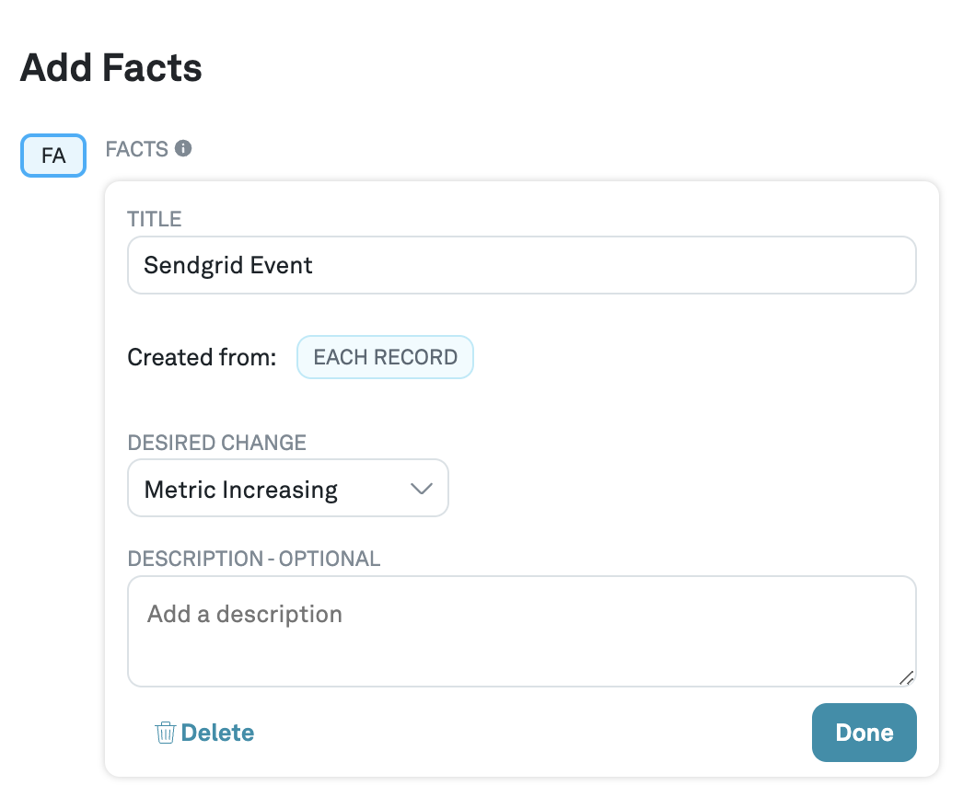
Task: Click the dropdown chevron on Metric Increasing
Action: pyautogui.click(x=422, y=488)
